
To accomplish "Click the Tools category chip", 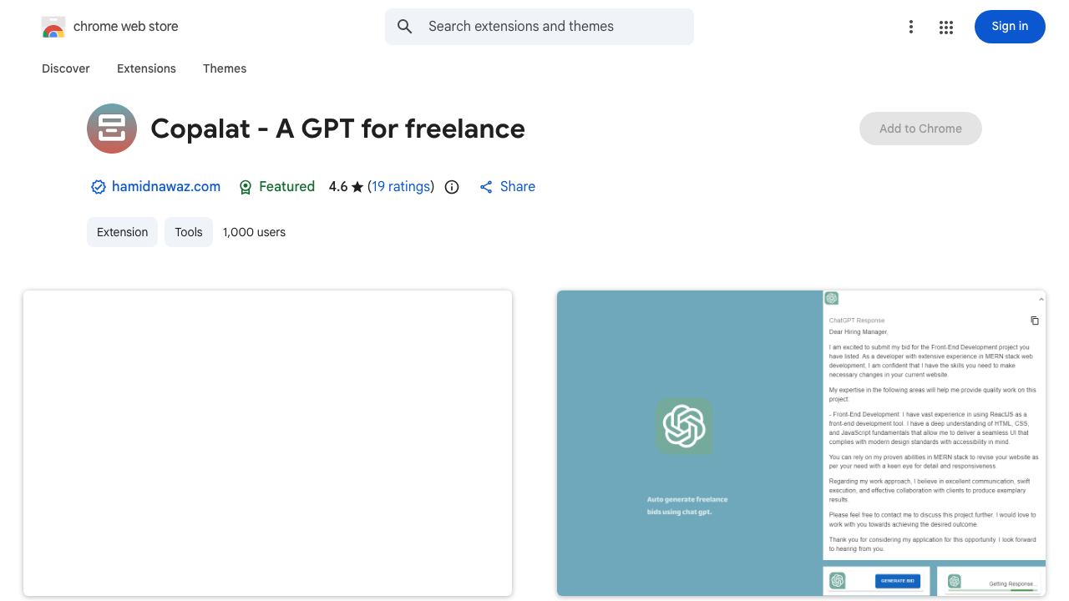I will click(x=189, y=232).
